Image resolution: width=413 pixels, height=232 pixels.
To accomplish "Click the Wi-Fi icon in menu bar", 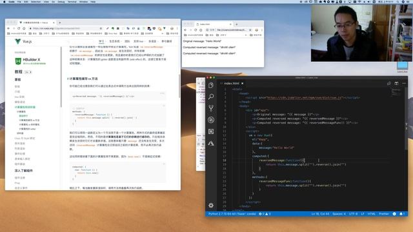I will [359, 1].
